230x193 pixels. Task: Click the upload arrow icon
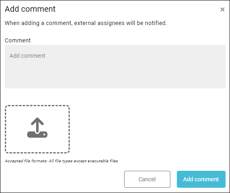[x=37, y=128]
